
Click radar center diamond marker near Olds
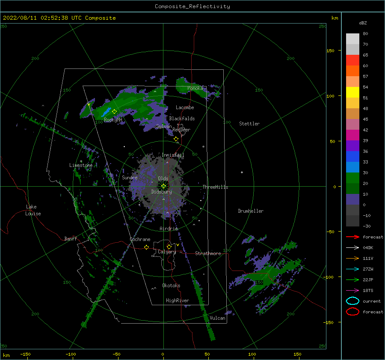(163, 186)
